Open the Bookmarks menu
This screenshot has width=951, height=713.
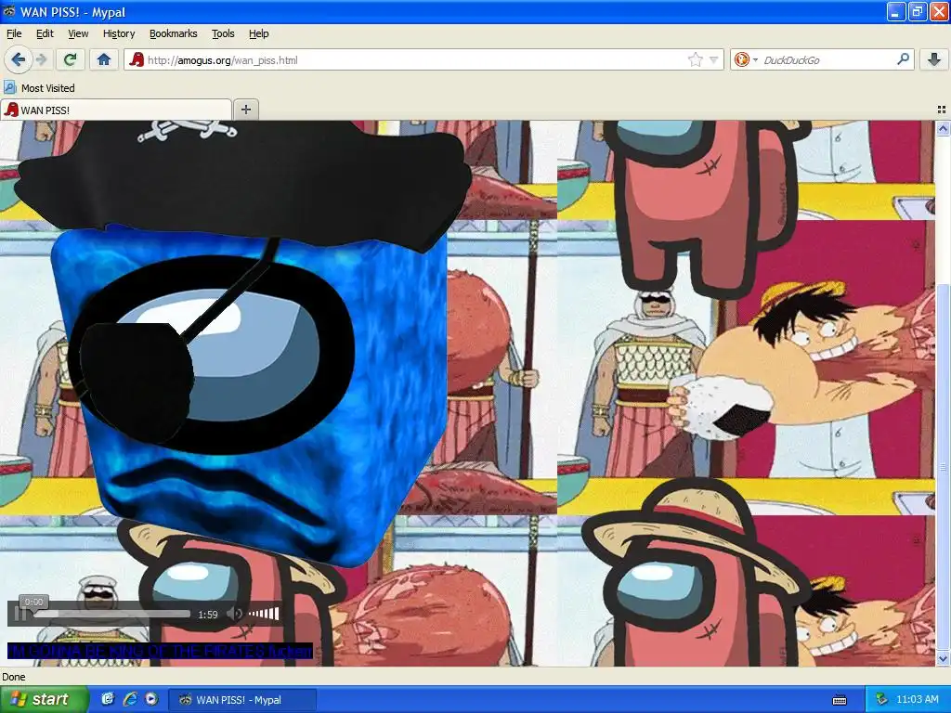[x=173, y=33]
